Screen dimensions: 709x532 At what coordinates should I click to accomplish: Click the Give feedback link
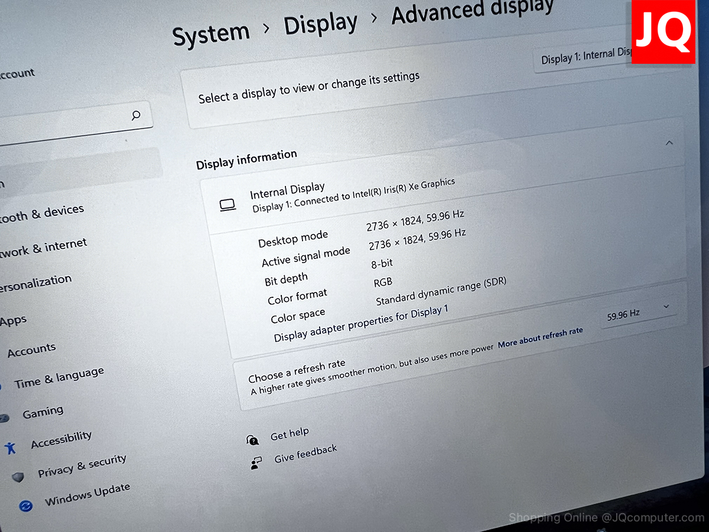[x=306, y=454]
